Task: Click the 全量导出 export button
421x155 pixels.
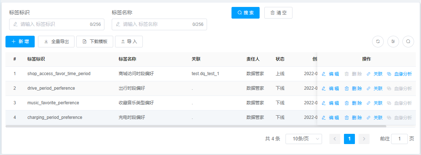Action: pyautogui.click(x=56, y=42)
